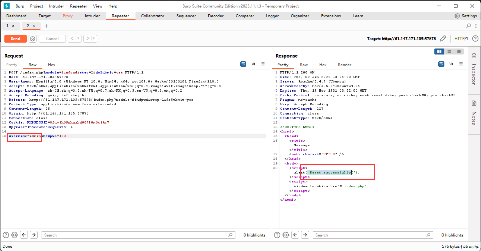Screen dimensions: 481x251
Task: Jump to previous request search match
Action: 24,235
